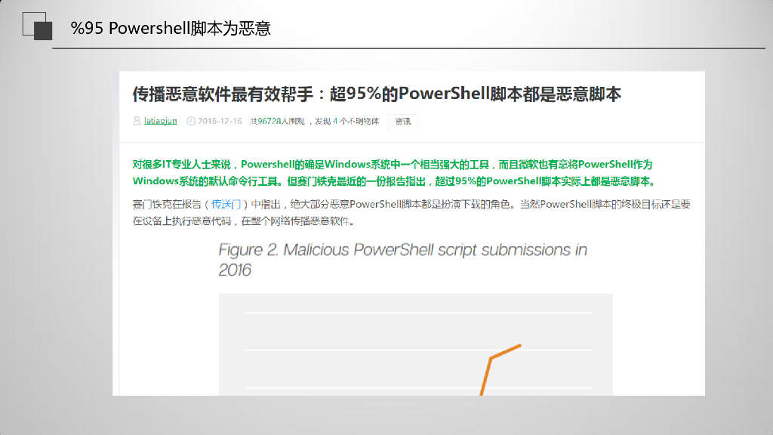Click the clock icon beside 2016-12-16
Screen dimensions: 773x435
click(x=191, y=121)
